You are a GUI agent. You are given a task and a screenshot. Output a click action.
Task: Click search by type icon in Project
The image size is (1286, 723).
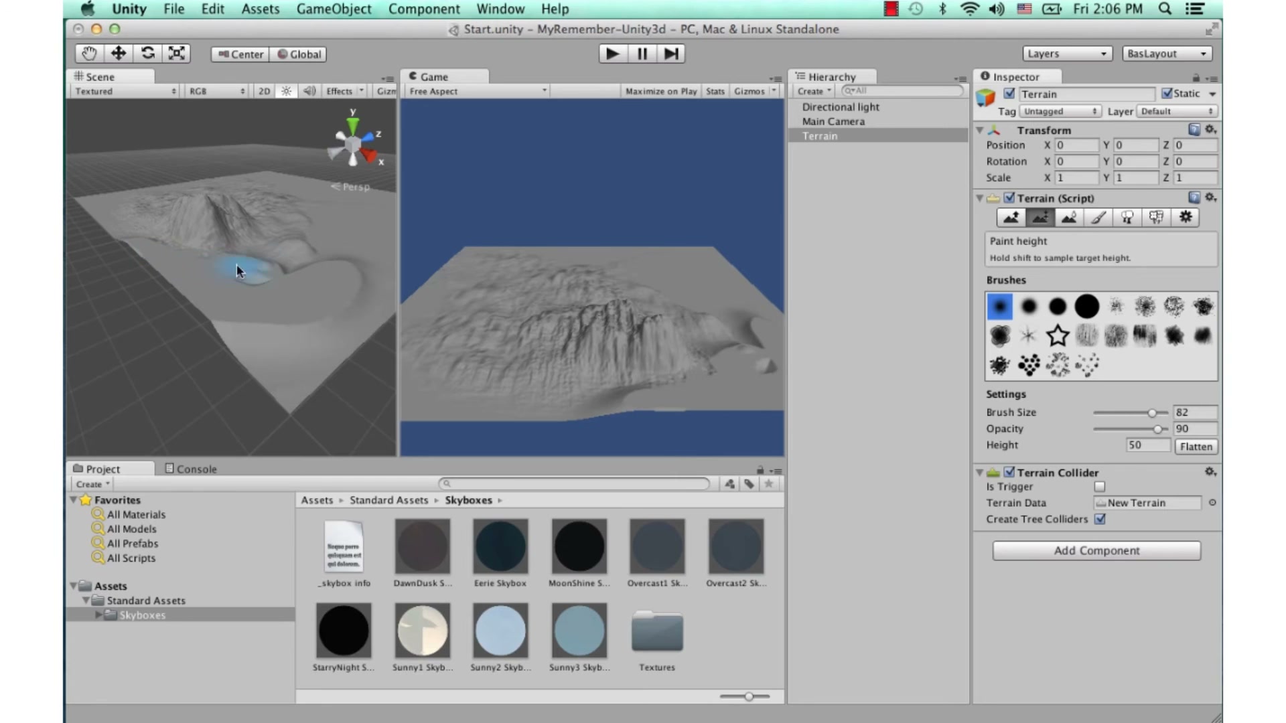coord(729,483)
